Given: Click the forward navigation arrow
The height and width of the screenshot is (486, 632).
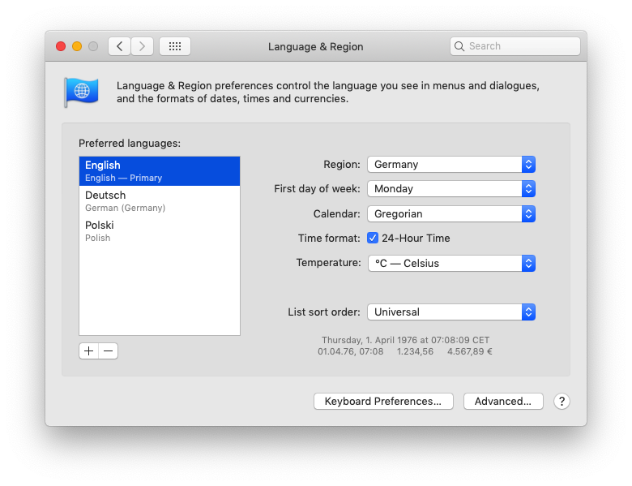Looking at the screenshot, I should 142,46.
